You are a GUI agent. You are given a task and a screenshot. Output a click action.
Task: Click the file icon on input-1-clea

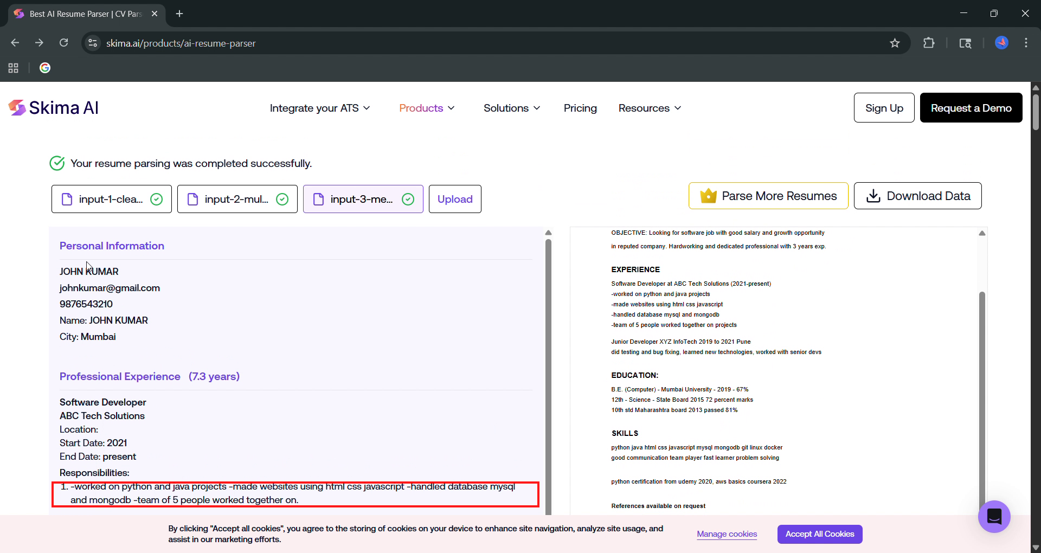tap(67, 199)
